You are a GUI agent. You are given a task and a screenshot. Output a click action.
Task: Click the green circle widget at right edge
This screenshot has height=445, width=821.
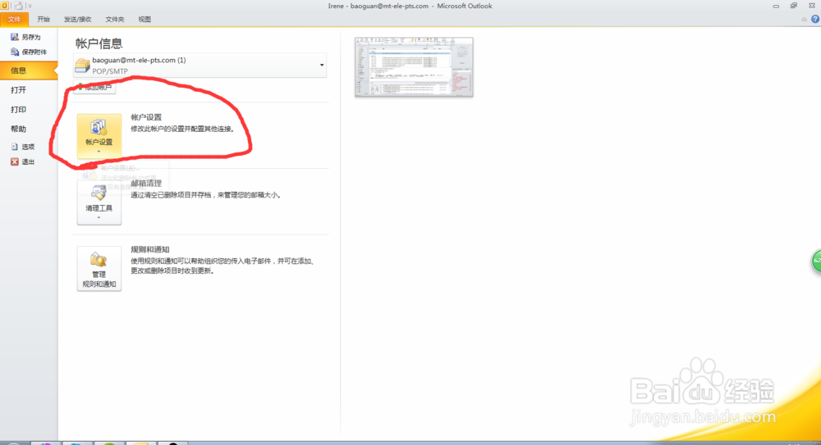point(816,261)
